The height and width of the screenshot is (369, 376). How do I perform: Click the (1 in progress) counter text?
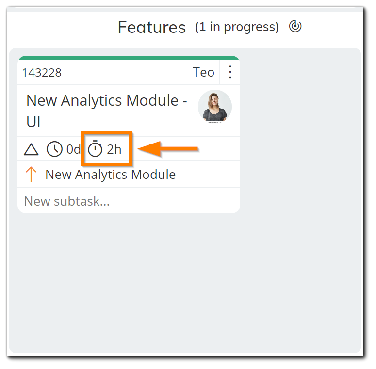coord(237,27)
